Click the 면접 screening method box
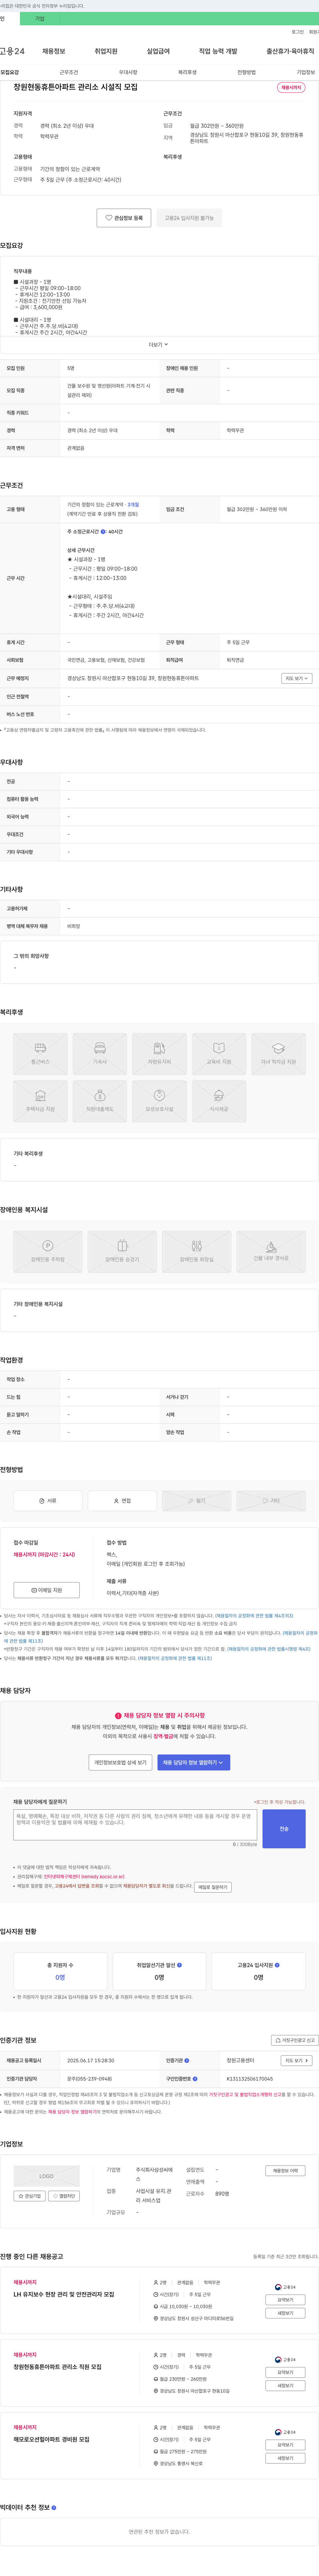This screenshot has height=2576, width=319. coord(122,1501)
